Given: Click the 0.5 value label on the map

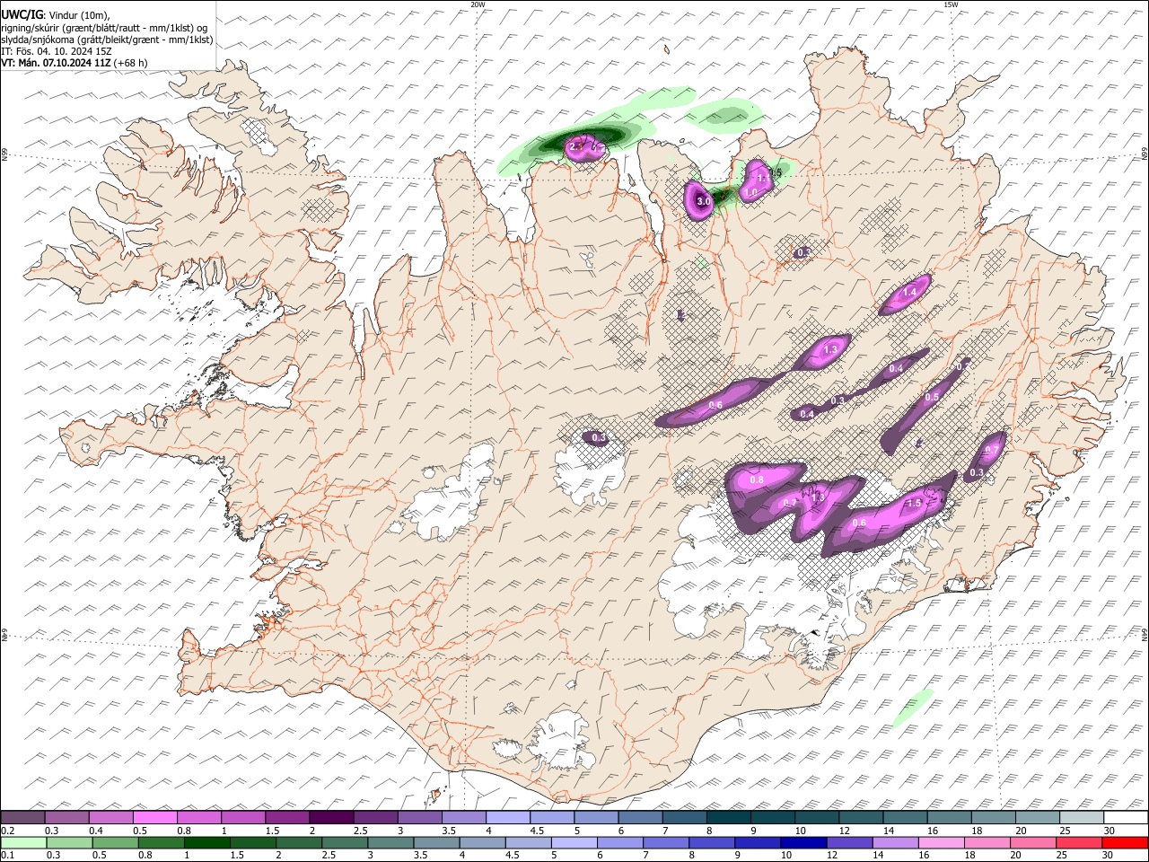Looking at the screenshot, I should (x=932, y=397).
